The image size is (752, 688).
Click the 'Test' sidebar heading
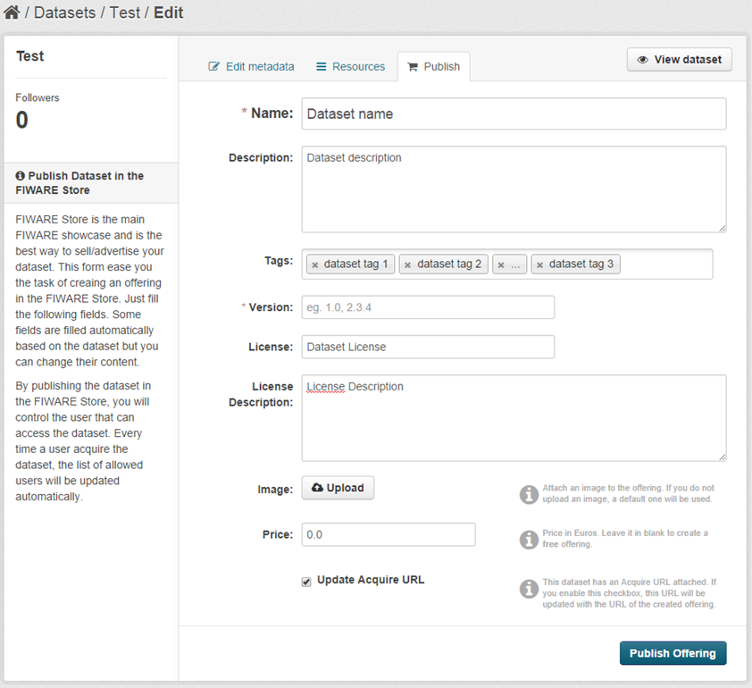[29, 56]
